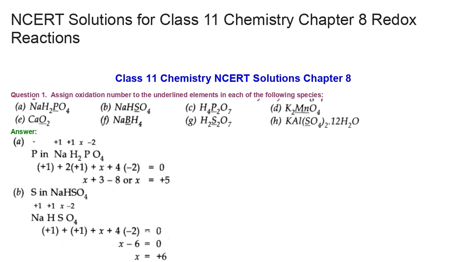
Task: Click the 'Question 1.' label
Action: coord(29,95)
